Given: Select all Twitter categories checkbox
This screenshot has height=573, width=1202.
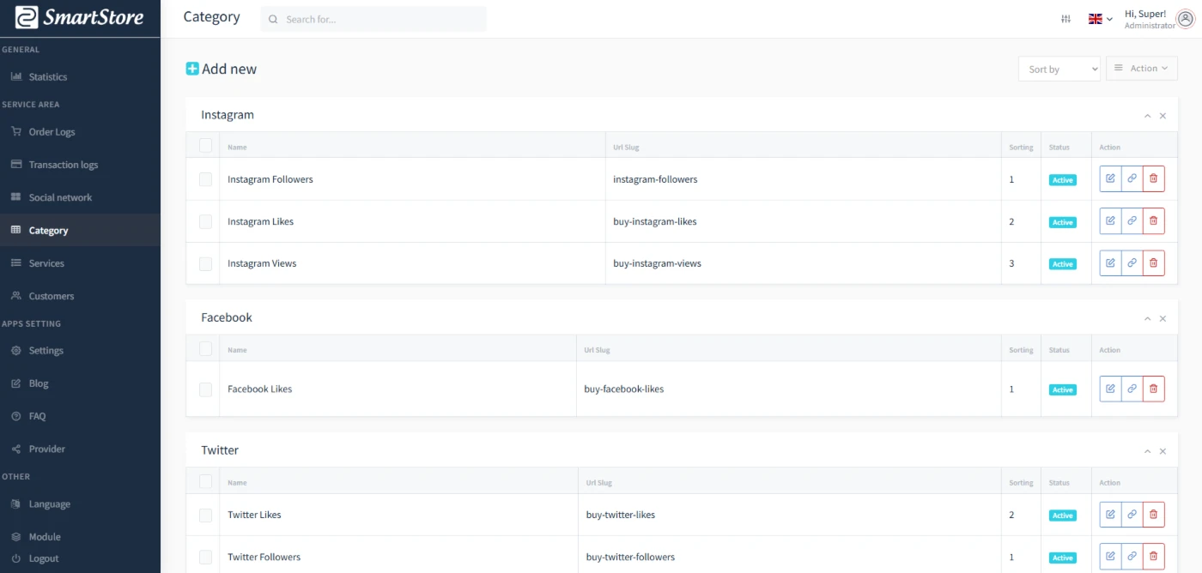Looking at the screenshot, I should tap(205, 481).
